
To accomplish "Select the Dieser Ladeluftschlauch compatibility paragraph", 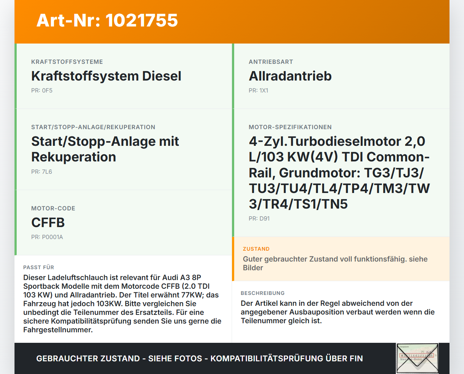I will click(123, 304).
